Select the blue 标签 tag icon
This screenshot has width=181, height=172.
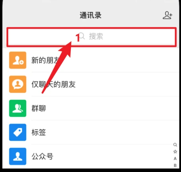18,132
